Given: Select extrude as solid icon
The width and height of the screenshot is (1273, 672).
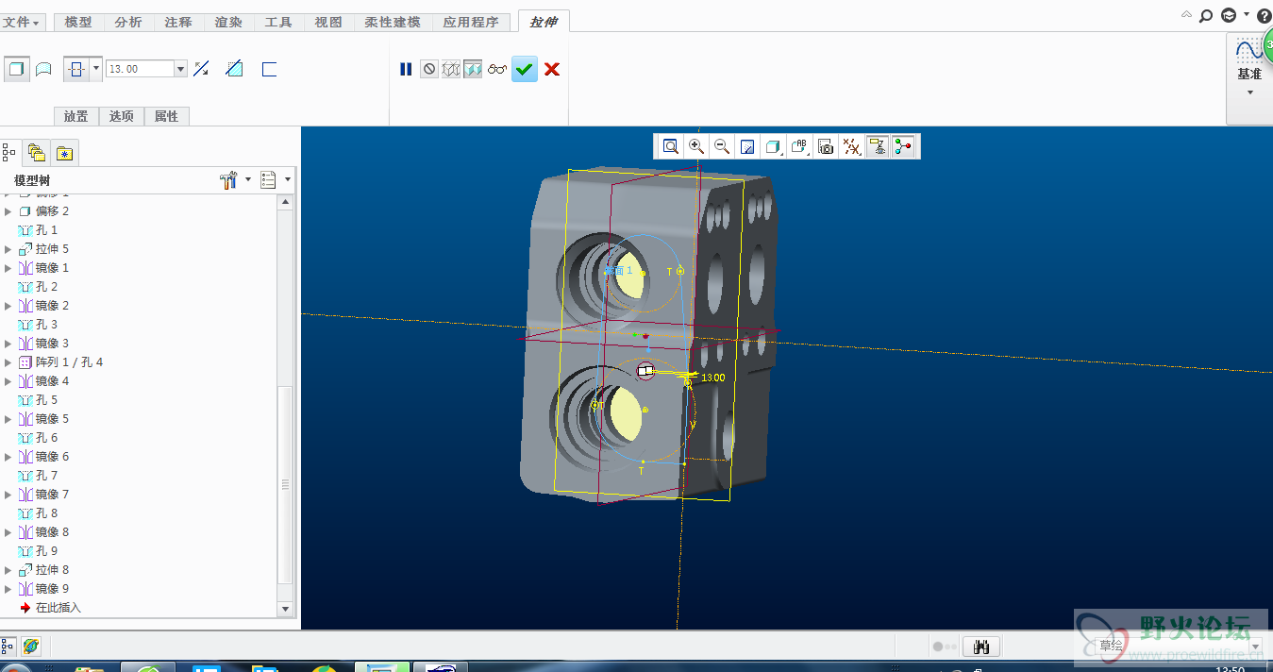Looking at the screenshot, I should click(16, 69).
